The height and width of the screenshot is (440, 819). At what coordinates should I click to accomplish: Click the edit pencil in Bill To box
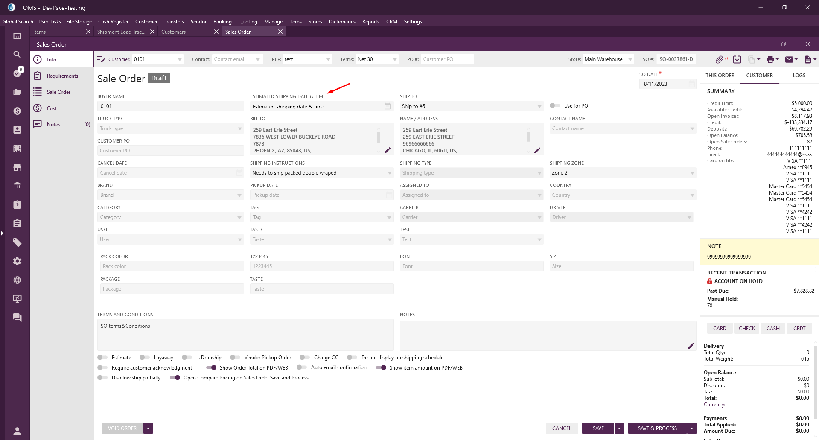pos(388,150)
